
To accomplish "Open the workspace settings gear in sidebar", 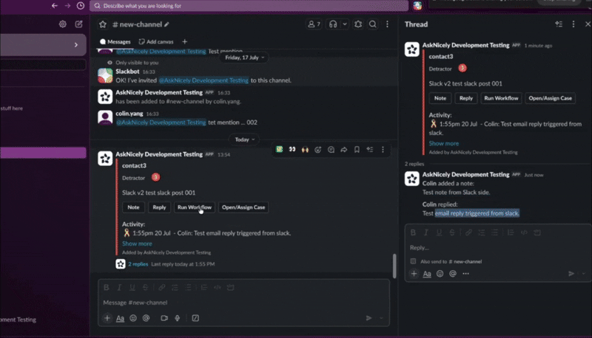I will [x=63, y=24].
